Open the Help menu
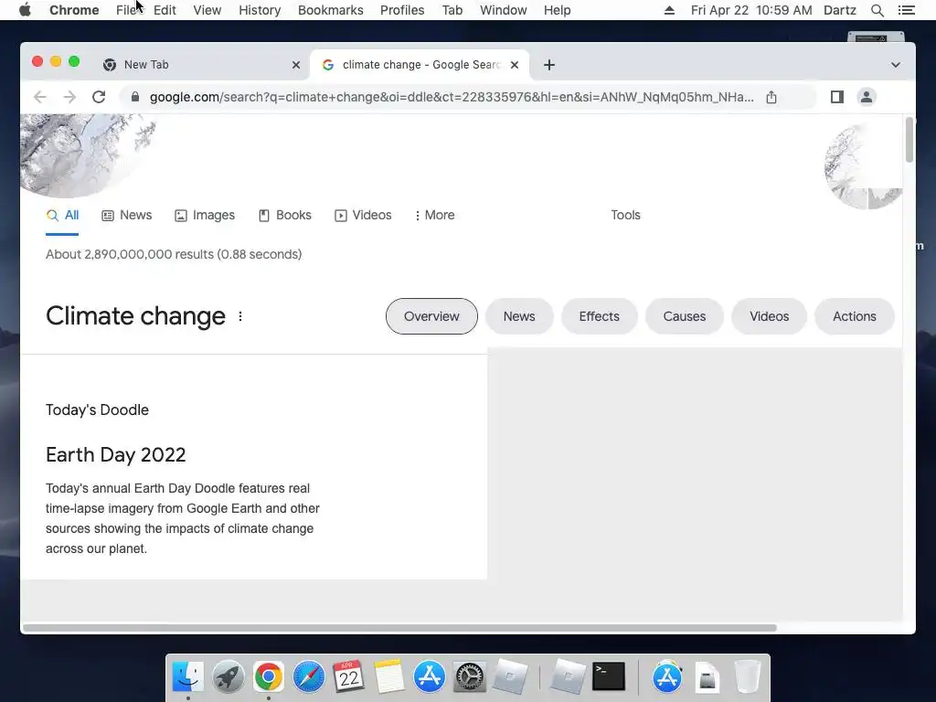Viewport: 936px width, 702px height. click(x=557, y=10)
